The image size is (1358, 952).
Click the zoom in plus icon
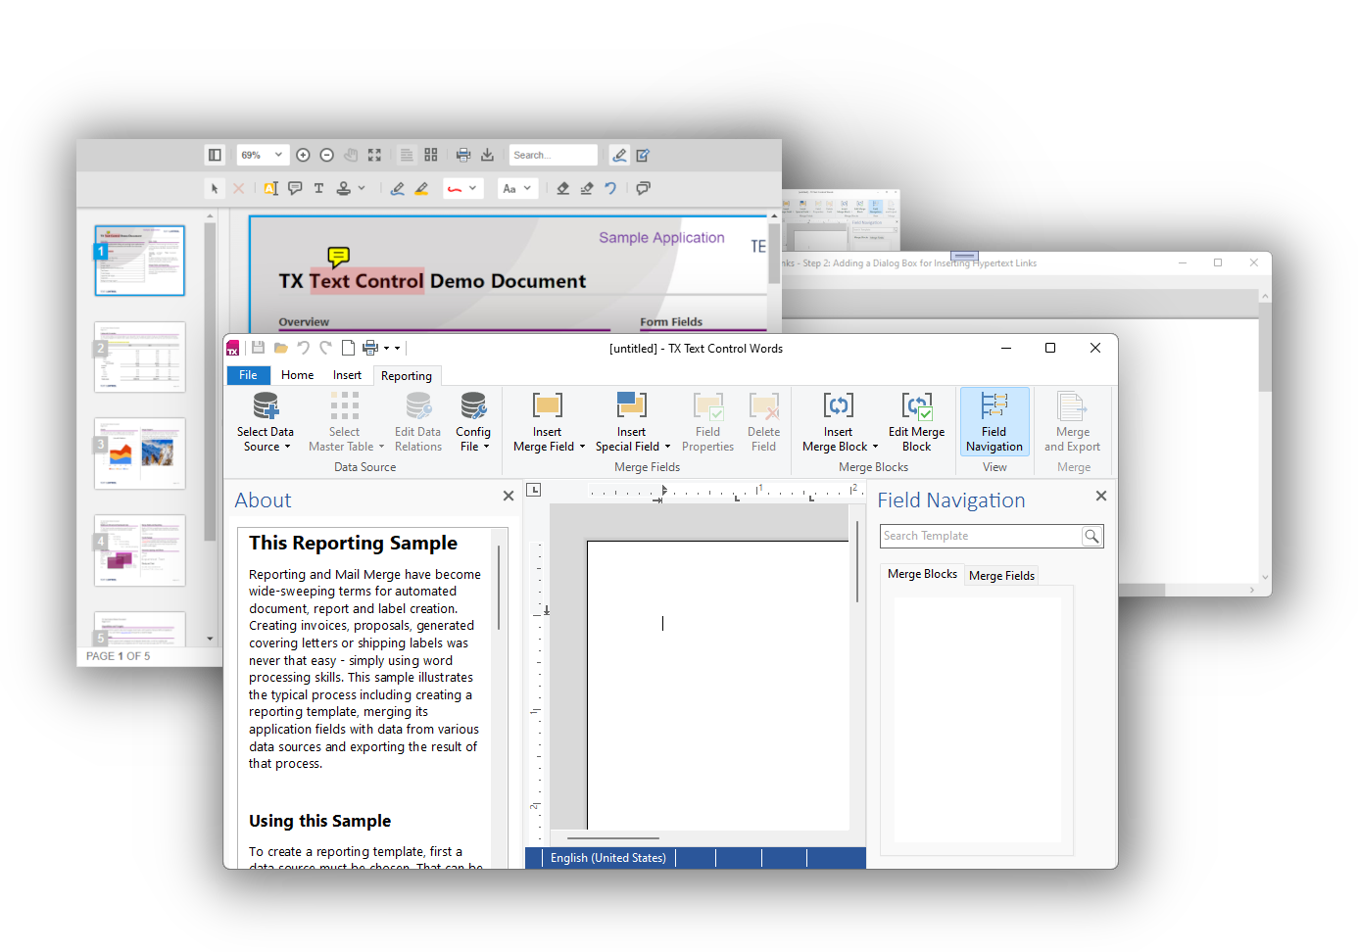pyautogui.click(x=303, y=155)
